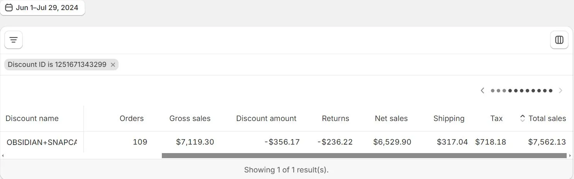Edit the Discount ID is 1251671343299 filter
574x179 pixels.
point(57,65)
